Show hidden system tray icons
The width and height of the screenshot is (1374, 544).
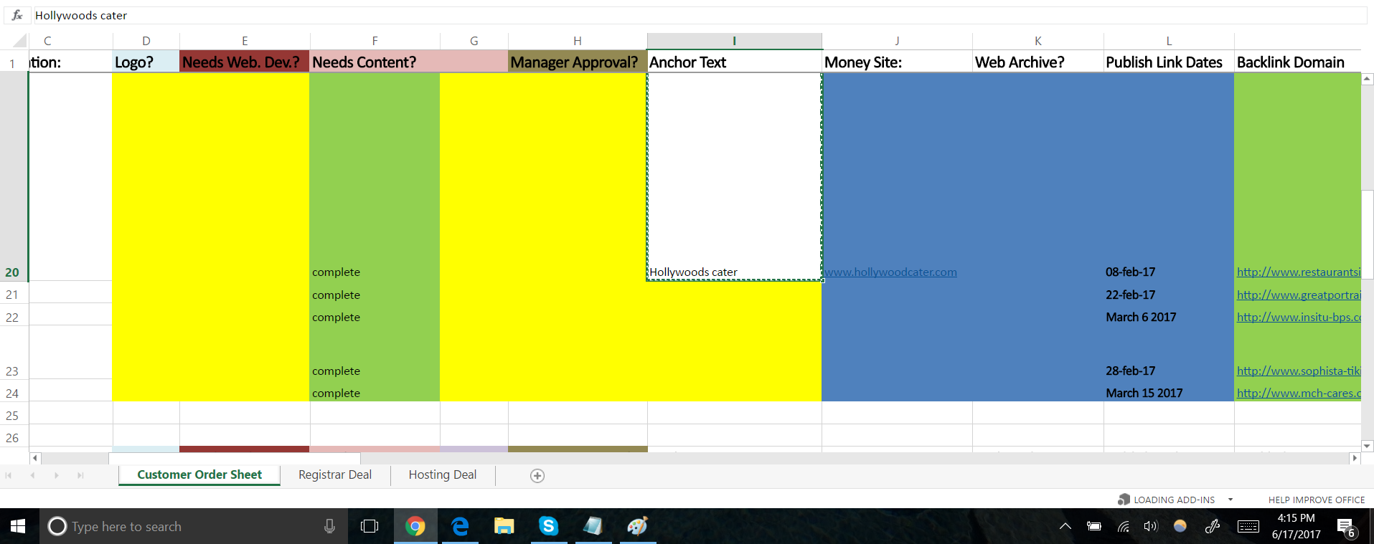click(x=1065, y=527)
